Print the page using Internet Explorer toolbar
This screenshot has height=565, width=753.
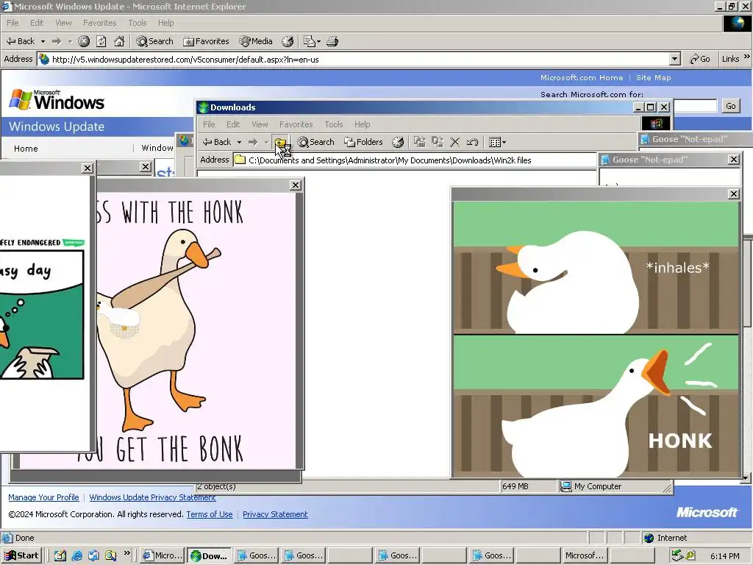pyautogui.click(x=332, y=41)
